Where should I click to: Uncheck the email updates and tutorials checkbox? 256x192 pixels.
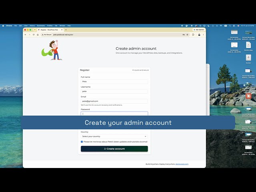pos(82,142)
